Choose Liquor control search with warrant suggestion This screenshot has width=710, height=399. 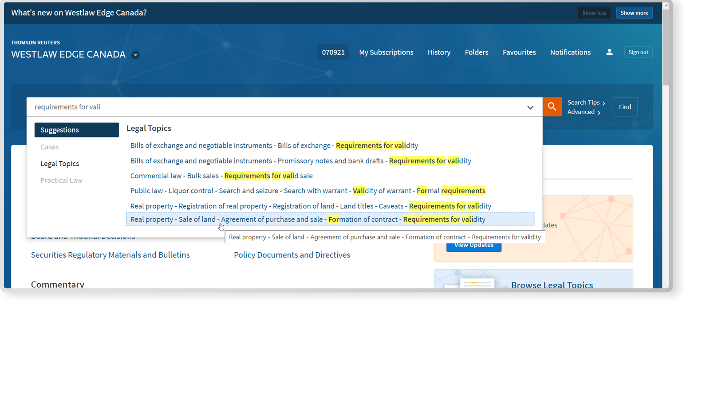308,191
